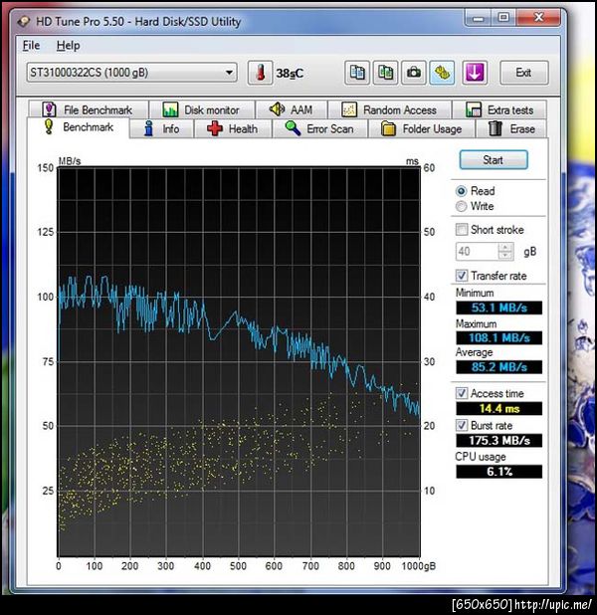Click the Error Scan magnifier icon
This screenshot has width=597, height=615.
pos(293,128)
